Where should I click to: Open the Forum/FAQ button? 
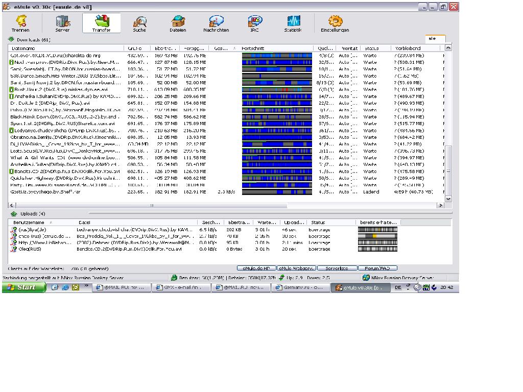(377, 268)
